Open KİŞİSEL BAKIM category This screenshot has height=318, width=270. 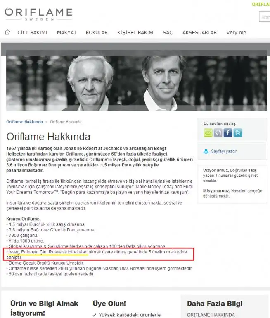click(x=135, y=32)
